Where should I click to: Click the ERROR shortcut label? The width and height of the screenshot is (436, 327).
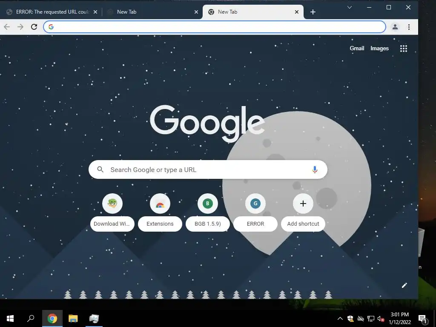[255, 224]
